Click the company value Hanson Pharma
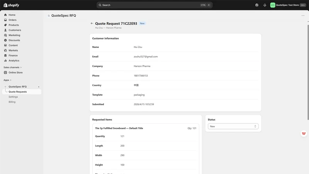 [x=142, y=66]
